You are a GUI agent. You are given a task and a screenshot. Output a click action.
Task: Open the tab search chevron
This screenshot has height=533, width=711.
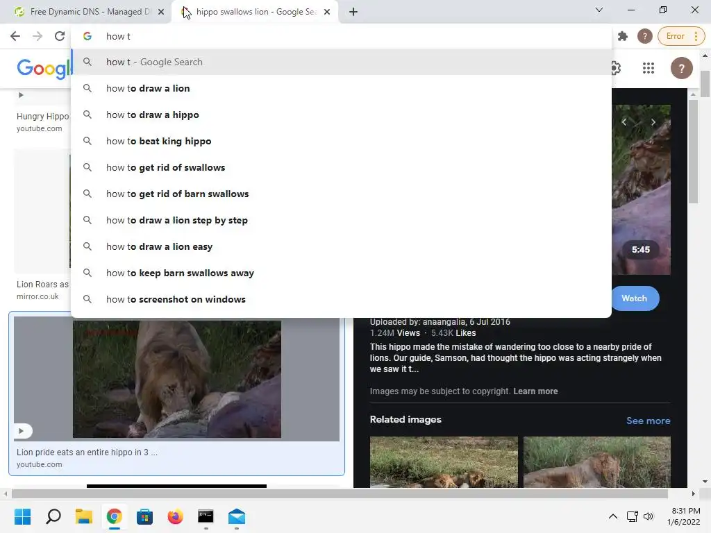pos(599,10)
